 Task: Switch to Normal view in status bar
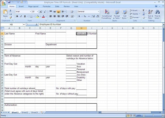click(128, 115)
